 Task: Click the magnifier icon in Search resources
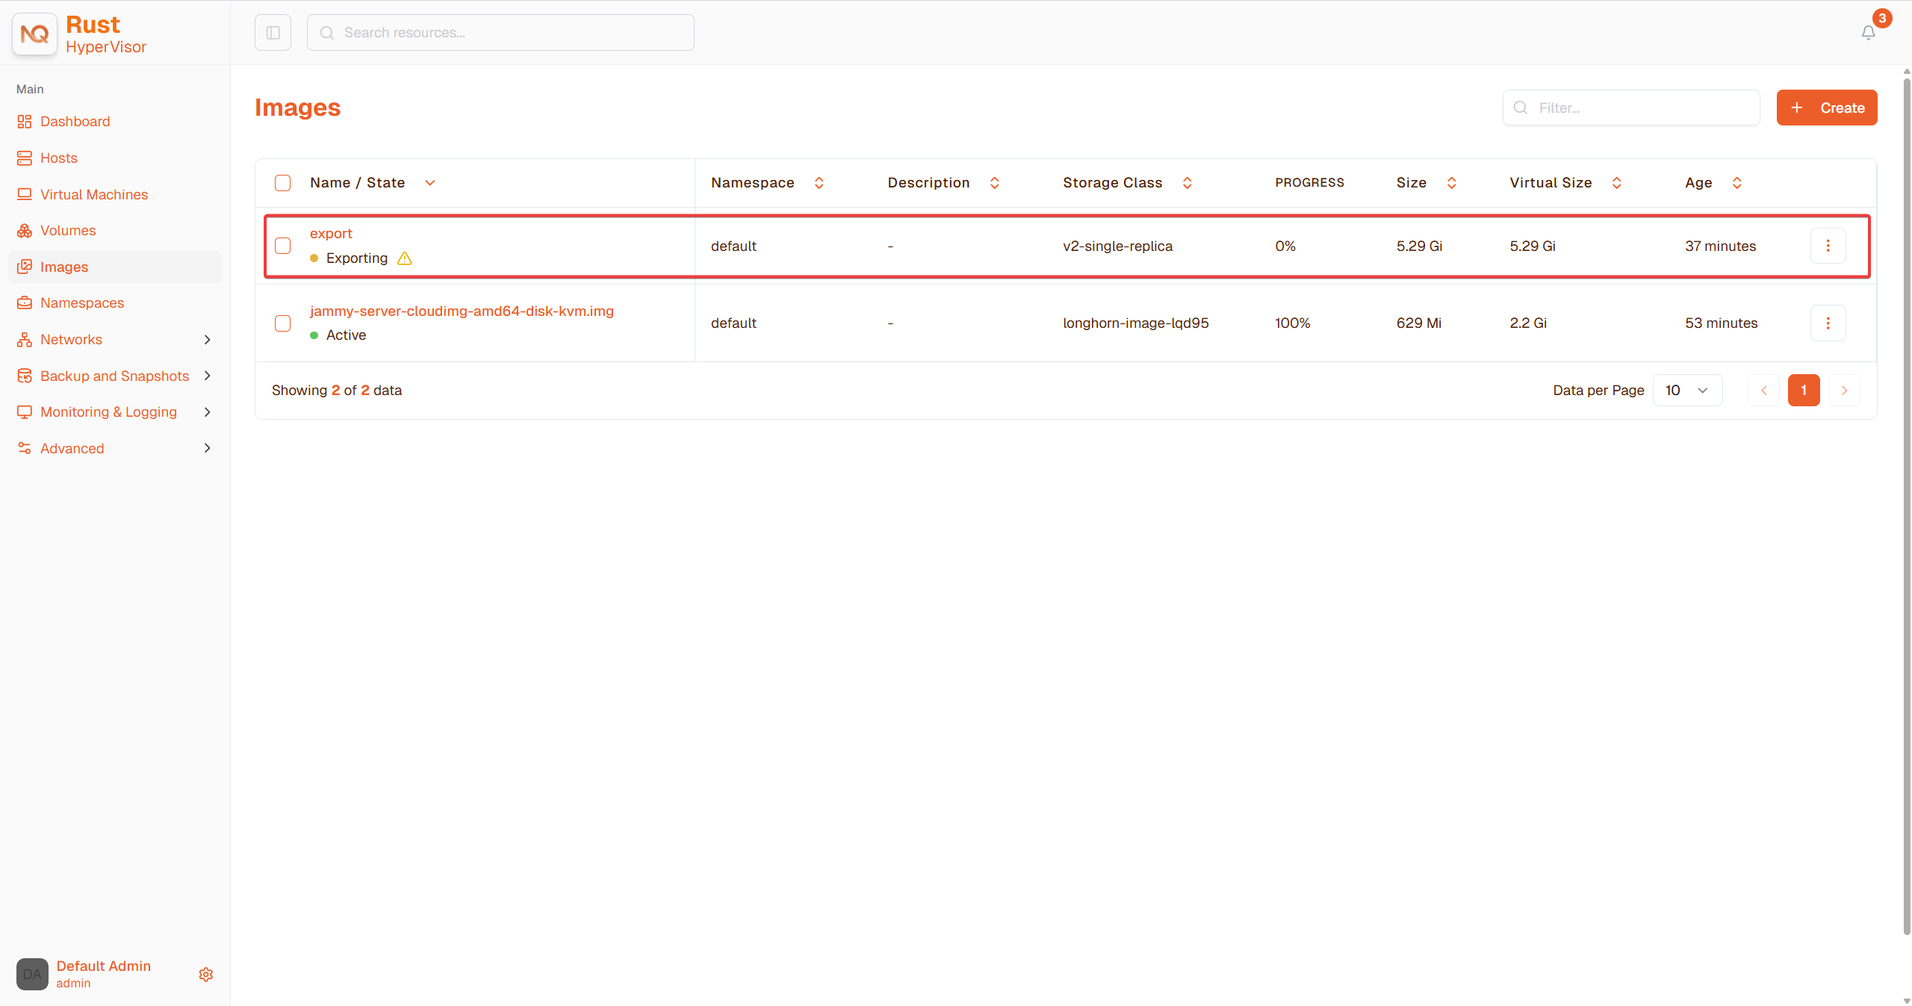pyautogui.click(x=326, y=33)
